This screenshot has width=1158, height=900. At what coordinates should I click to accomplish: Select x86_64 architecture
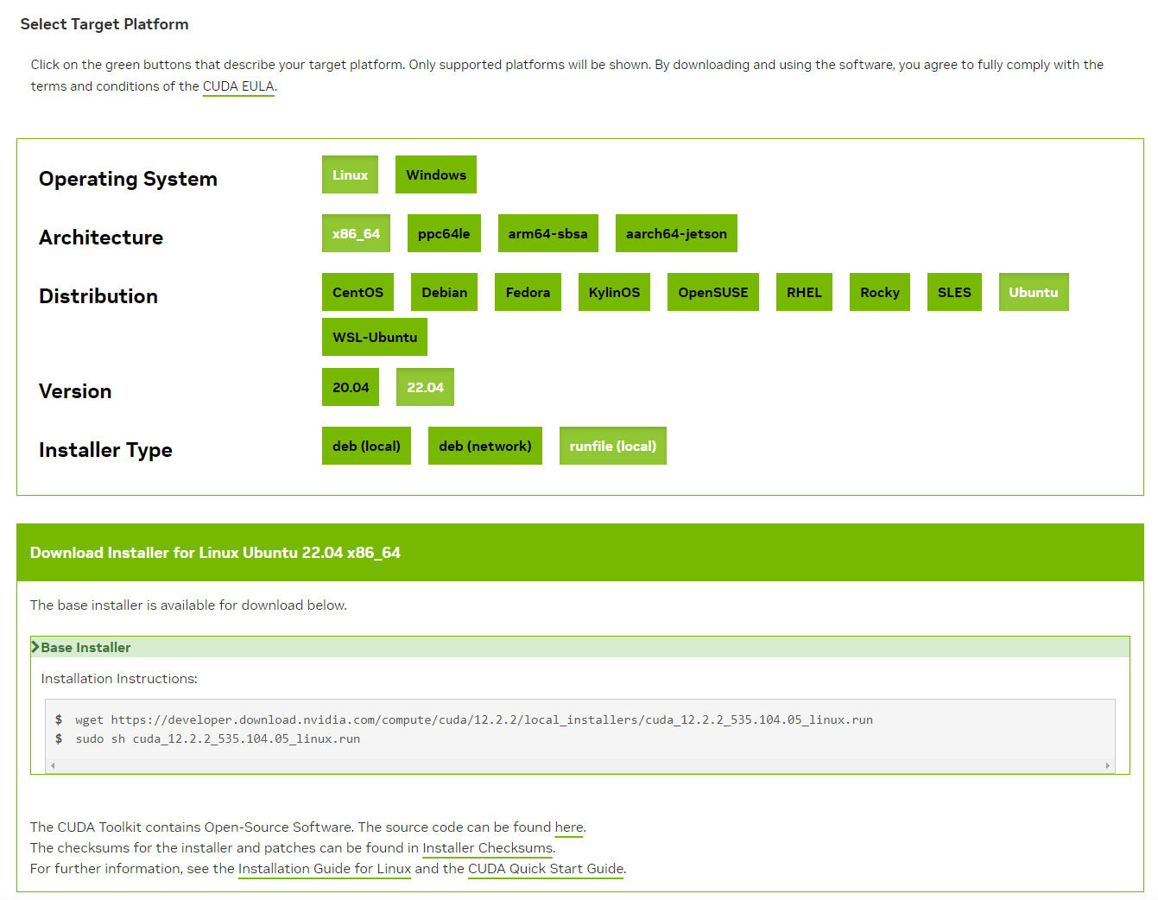tap(356, 233)
